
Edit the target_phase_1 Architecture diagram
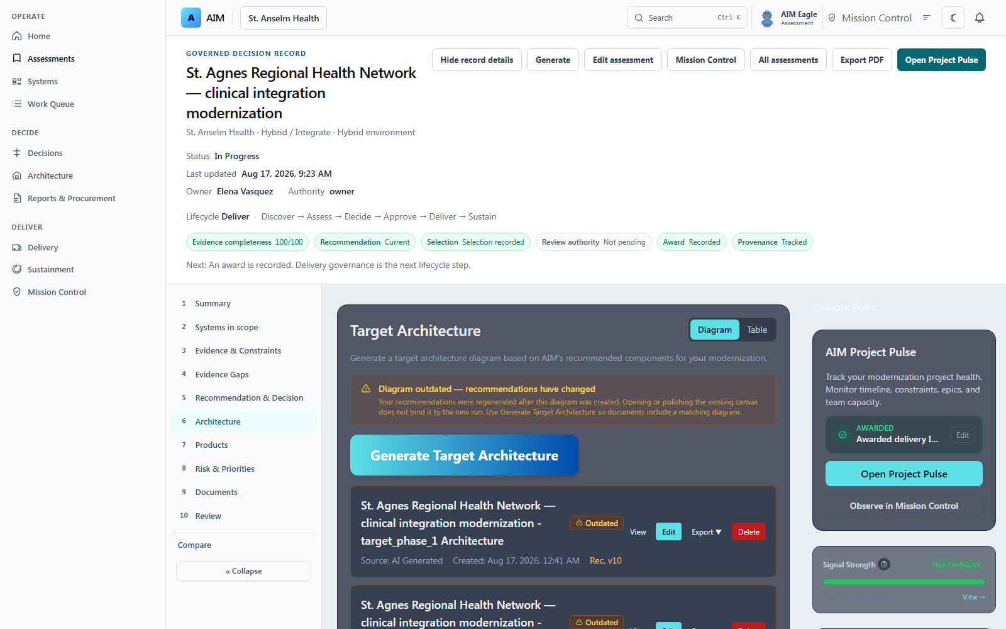668,532
